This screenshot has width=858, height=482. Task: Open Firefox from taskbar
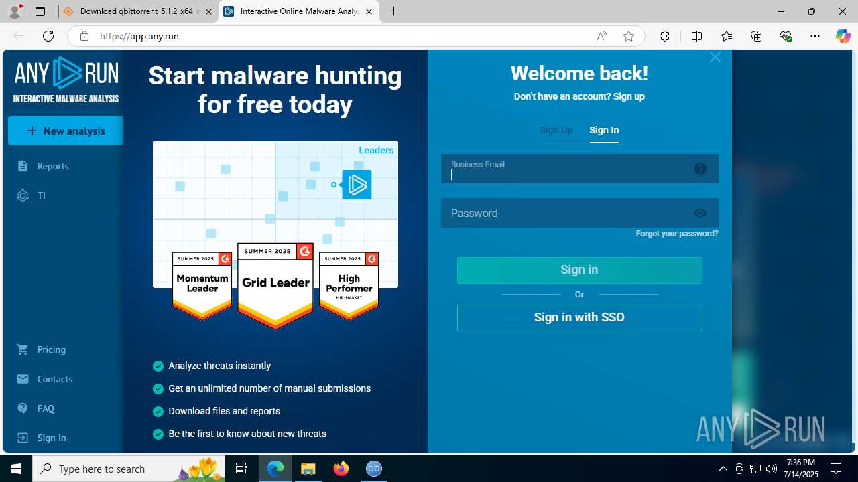tap(341, 469)
